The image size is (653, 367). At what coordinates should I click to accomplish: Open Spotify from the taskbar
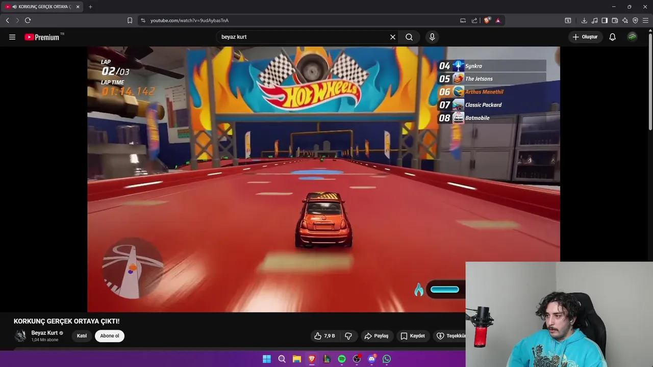click(x=342, y=359)
